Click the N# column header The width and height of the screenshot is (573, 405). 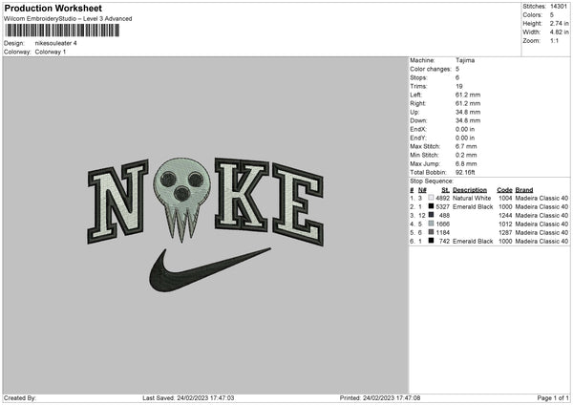[422, 190]
